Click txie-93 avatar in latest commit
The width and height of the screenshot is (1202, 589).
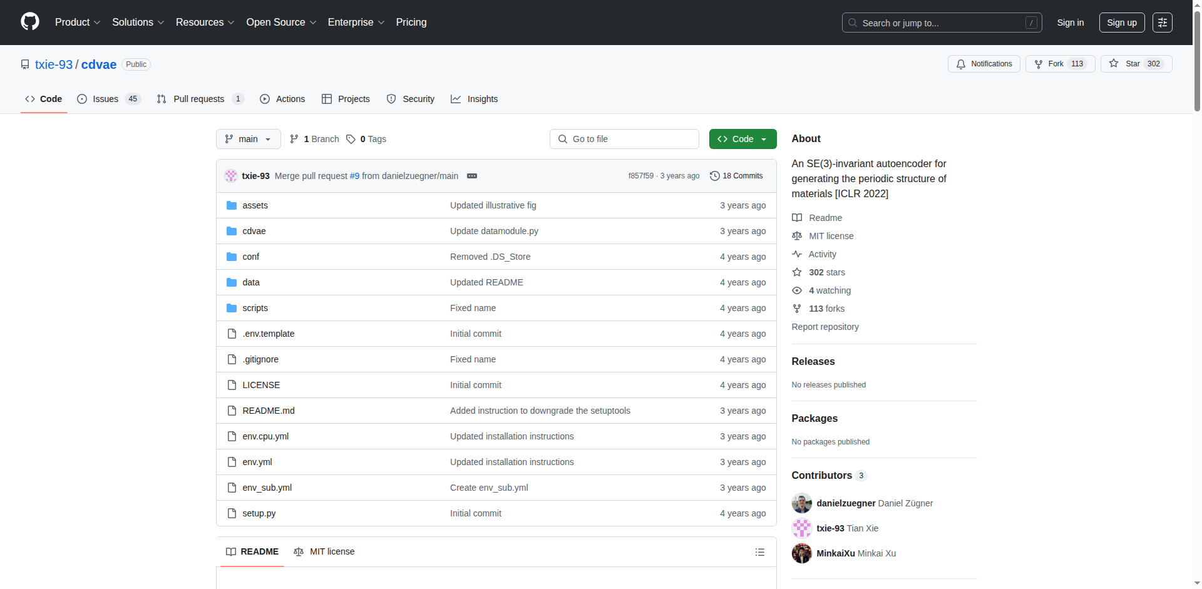tap(231, 176)
